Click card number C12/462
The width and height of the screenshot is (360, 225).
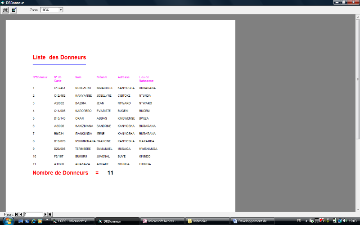coord(60,95)
